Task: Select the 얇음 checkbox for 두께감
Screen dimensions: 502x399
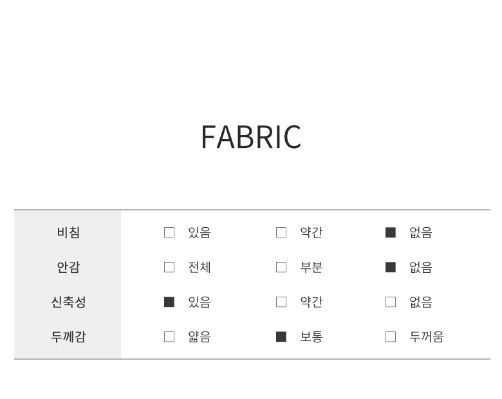Action: pos(169,337)
